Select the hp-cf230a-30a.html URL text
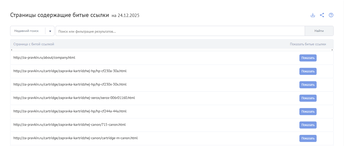The height and width of the screenshot is (146, 344). click(x=70, y=71)
